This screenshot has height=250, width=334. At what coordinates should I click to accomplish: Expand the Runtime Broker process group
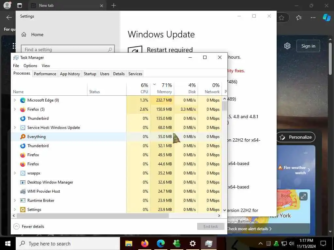15,201
